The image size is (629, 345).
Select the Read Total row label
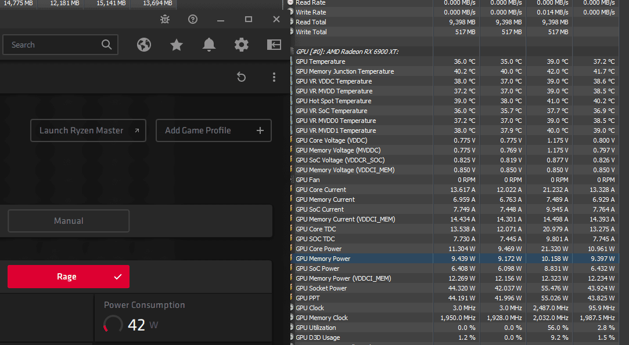coord(311,22)
